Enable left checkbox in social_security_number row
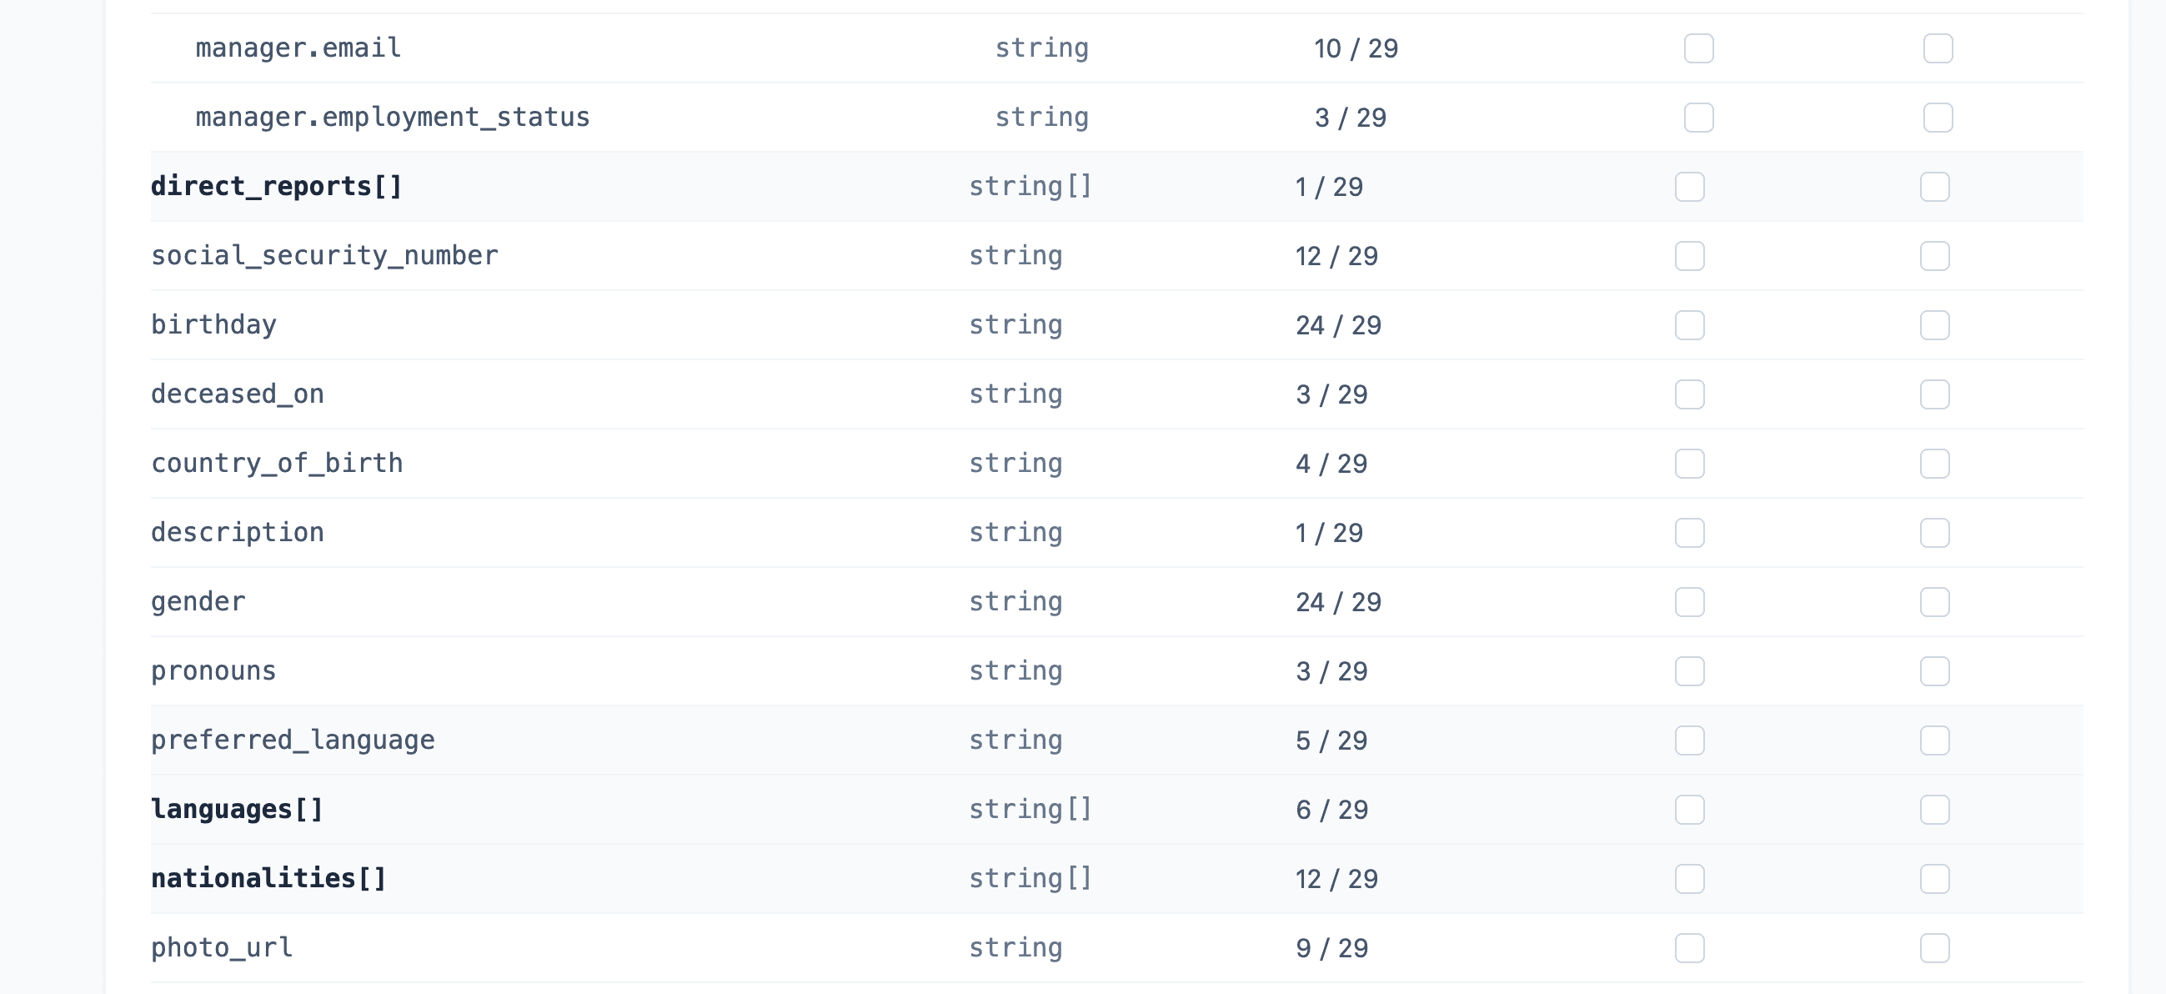Viewport: 2166px width, 994px height. (1689, 256)
